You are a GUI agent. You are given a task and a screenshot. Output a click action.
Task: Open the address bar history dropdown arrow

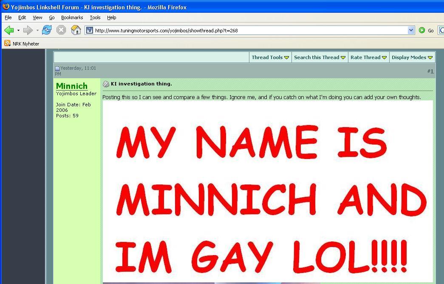pyautogui.click(x=411, y=30)
